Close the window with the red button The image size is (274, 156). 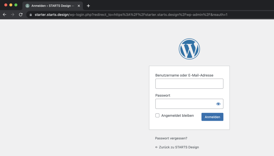pyautogui.click(x=6, y=5)
